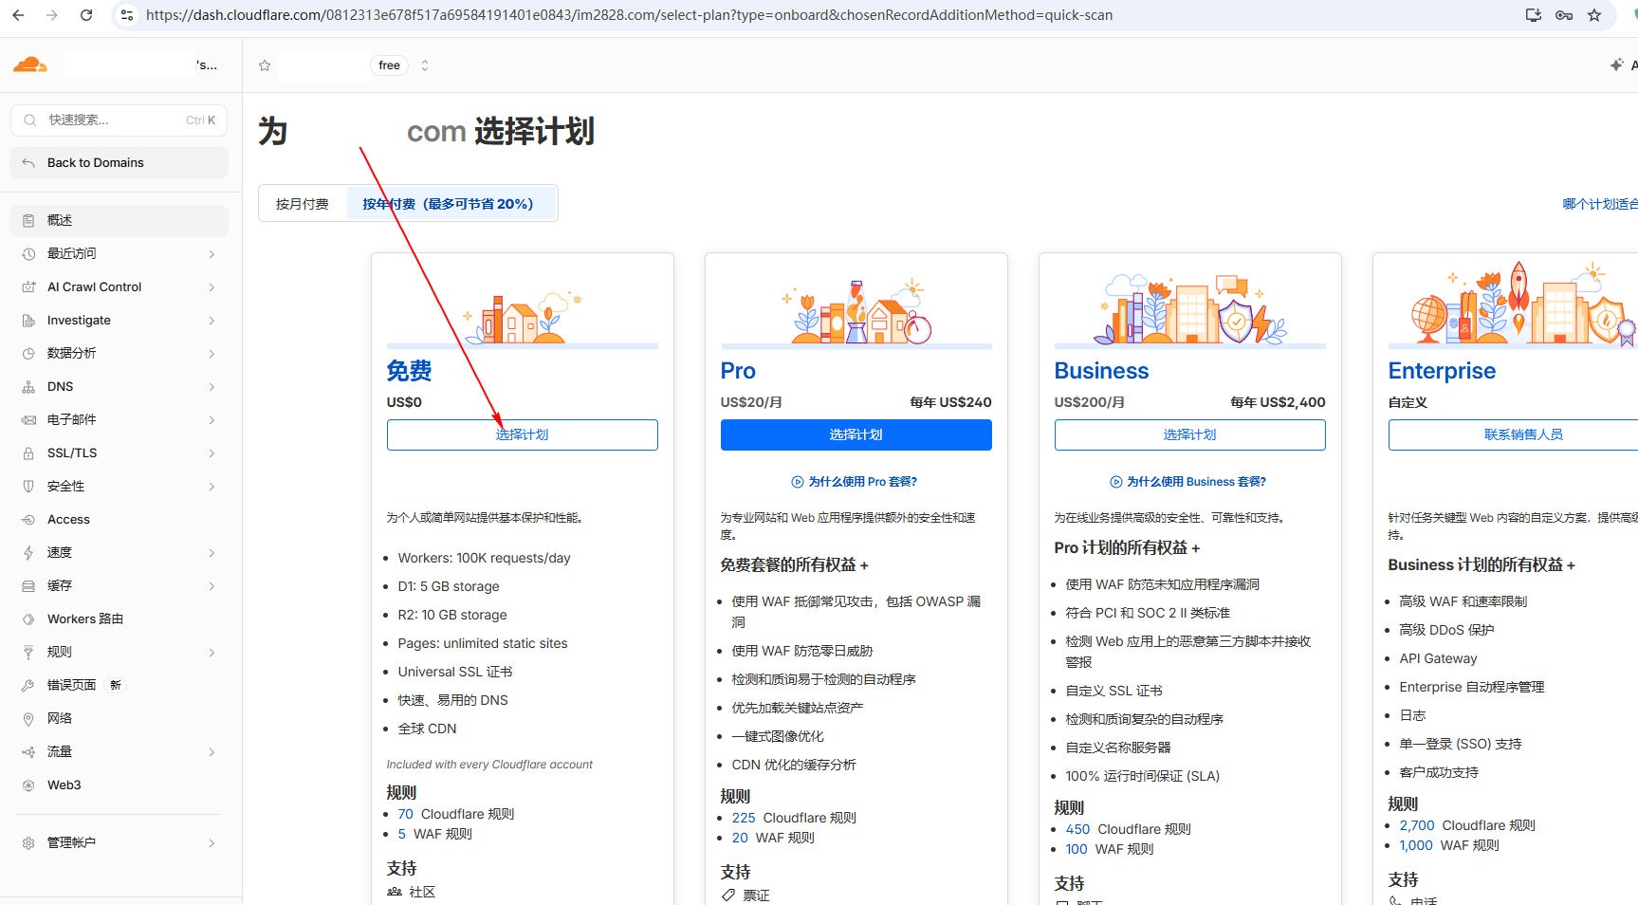This screenshot has width=1638, height=905.
Task: Click the 流量 sidebar icon
Action: coord(28,751)
